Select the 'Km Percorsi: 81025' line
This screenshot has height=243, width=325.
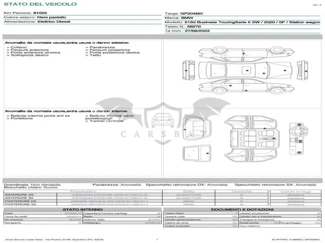[25, 13]
